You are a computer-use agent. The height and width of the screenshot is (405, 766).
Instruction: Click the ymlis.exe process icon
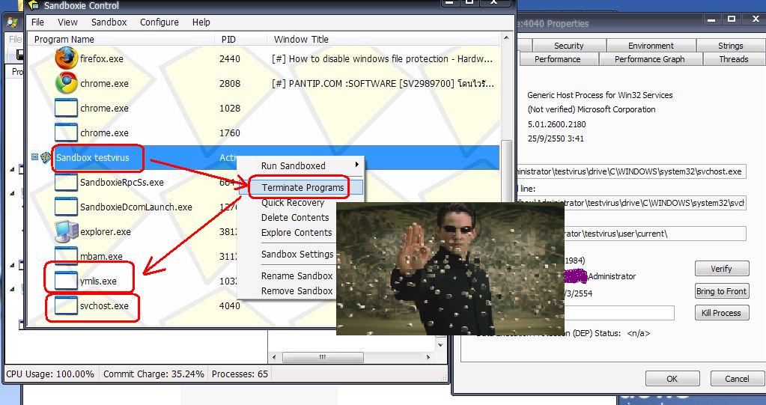66,281
